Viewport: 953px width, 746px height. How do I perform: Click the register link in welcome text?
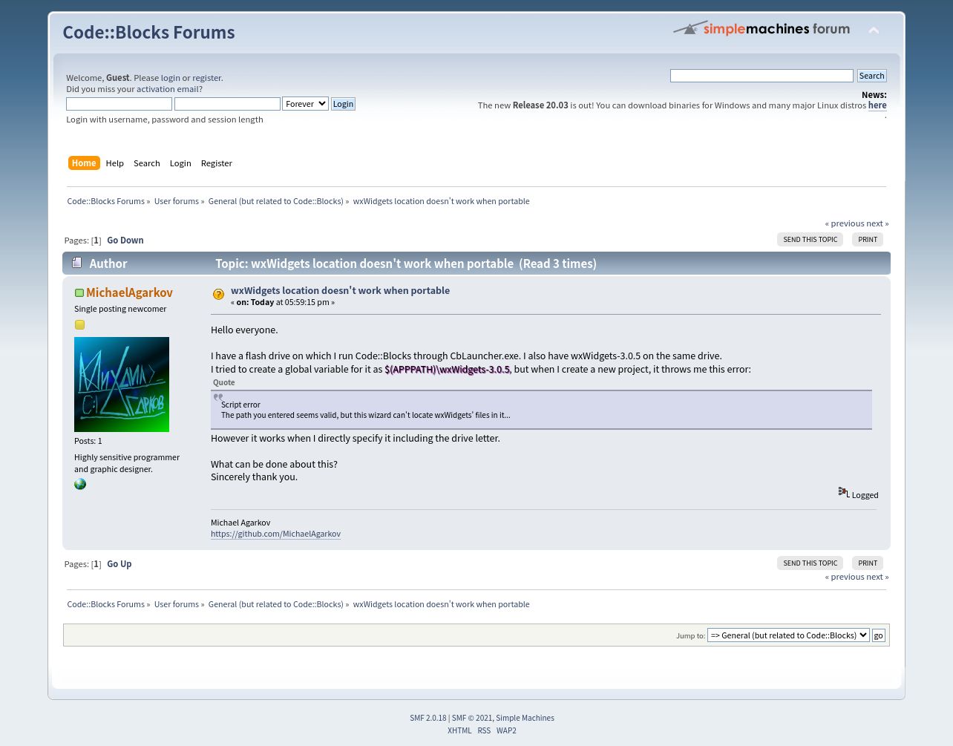click(x=206, y=78)
